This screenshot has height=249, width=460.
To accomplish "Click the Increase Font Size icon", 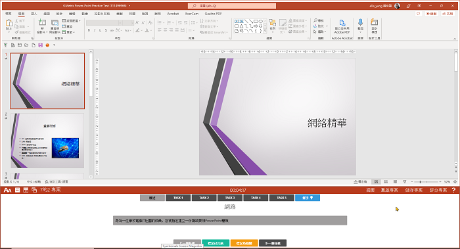I will (x=137, y=22).
